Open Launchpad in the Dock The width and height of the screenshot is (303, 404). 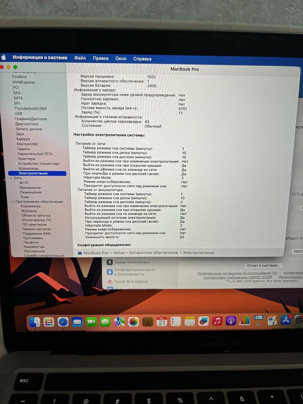pos(49,322)
